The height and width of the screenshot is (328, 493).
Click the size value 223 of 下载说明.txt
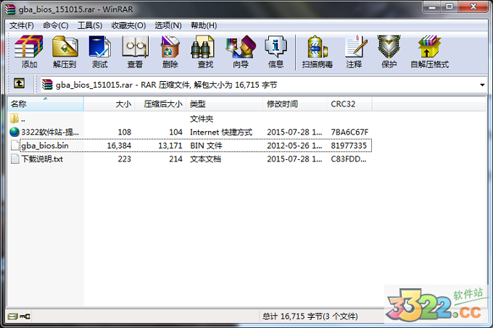(125, 159)
